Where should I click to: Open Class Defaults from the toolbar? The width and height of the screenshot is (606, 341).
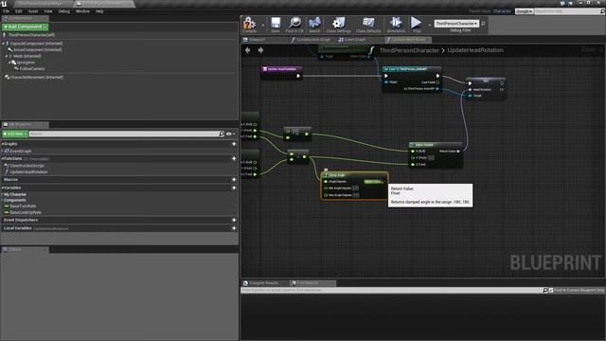[368, 25]
